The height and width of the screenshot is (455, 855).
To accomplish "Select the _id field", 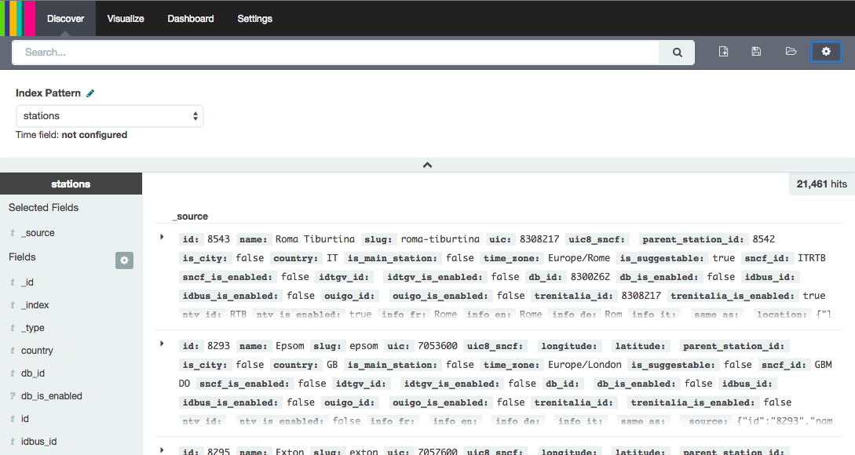I will click(x=27, y=282).
